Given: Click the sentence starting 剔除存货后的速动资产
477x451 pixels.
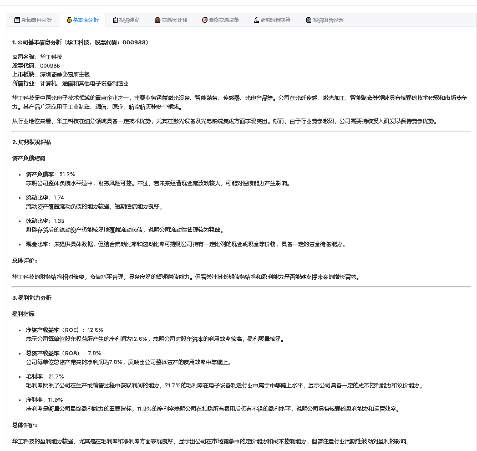Looking at the screenshot, I should [125, 230].
